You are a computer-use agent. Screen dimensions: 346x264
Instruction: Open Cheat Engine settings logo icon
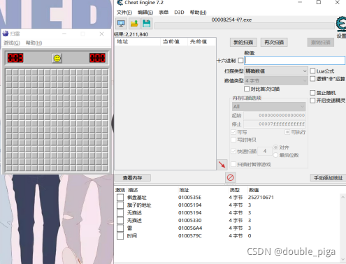[x=341, y=24]
